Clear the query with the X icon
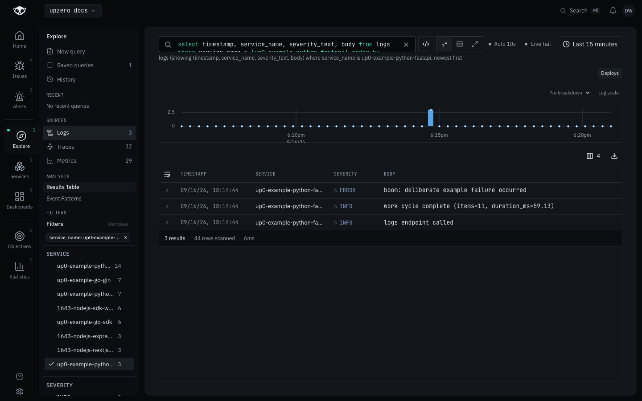 pyautogui.click(x=406, y=45)
